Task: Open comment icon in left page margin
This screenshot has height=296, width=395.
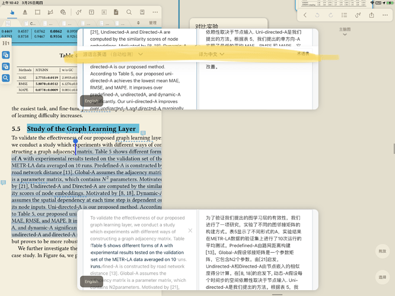Action: pyautogui.click(x=4, y=182)
